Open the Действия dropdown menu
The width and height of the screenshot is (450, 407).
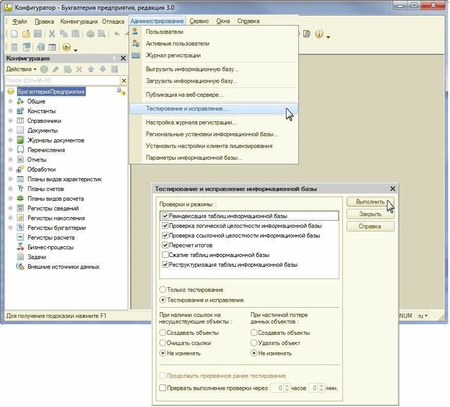click(21, 69)
